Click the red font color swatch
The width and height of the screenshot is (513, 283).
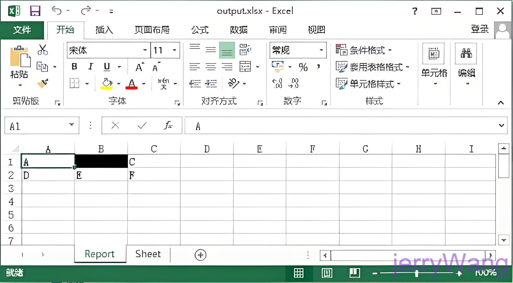[131, 84]
